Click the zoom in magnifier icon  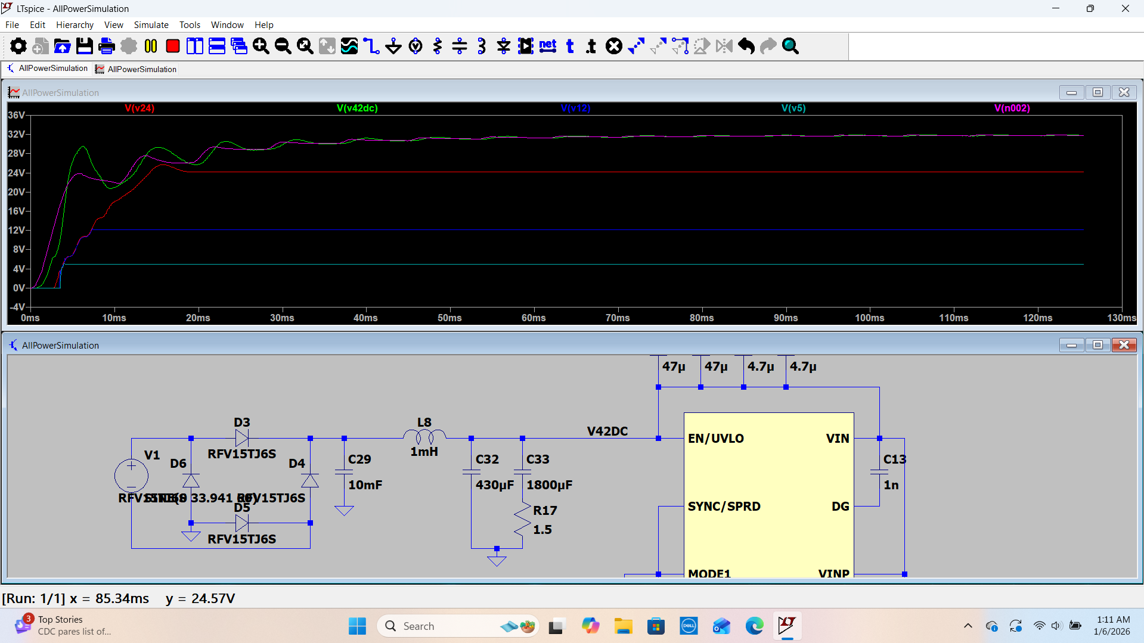tap(261, 46)
